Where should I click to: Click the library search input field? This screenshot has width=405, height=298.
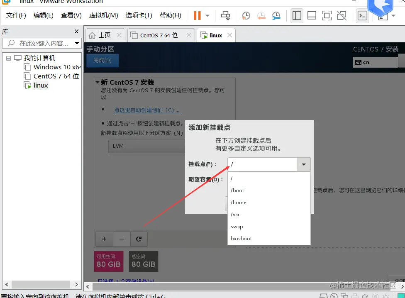(x=43, y=43)
